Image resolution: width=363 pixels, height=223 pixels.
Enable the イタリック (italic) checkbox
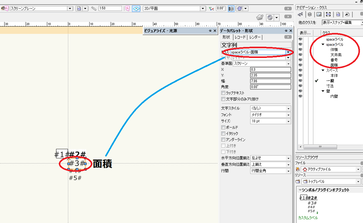(223, 134)
